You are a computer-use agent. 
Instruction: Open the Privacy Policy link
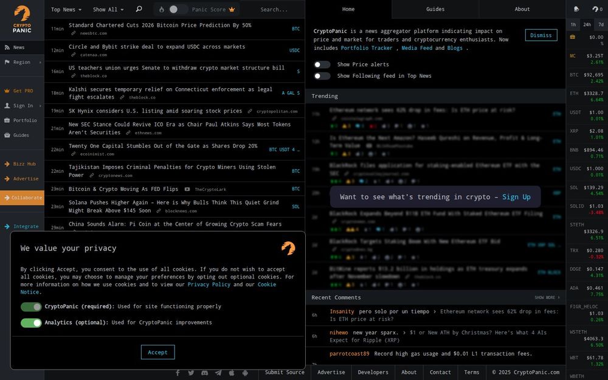(209, 284)
